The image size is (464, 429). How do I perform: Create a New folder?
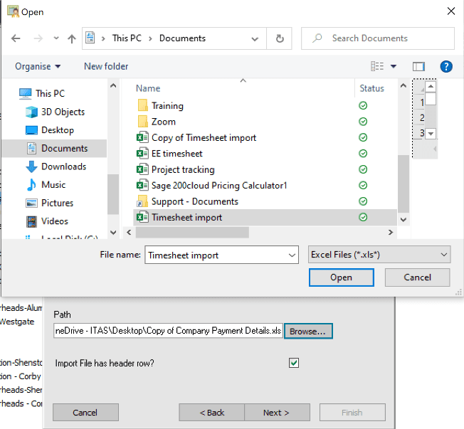pyautogui.click(x=106, y=66)
